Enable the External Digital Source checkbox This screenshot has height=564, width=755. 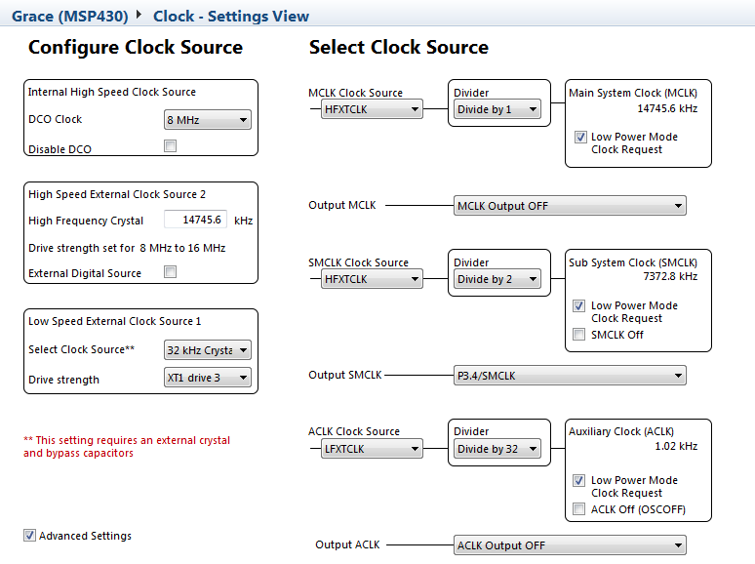point(171,272)
